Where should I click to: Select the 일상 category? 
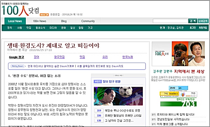(x=72, y=28)
